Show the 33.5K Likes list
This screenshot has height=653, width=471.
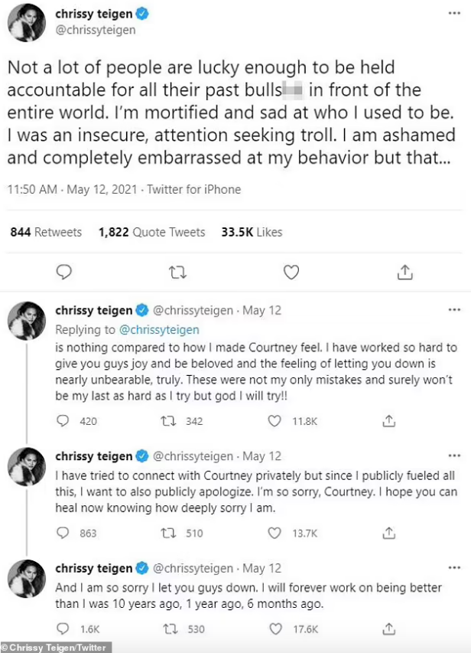(x=252, y=232)
